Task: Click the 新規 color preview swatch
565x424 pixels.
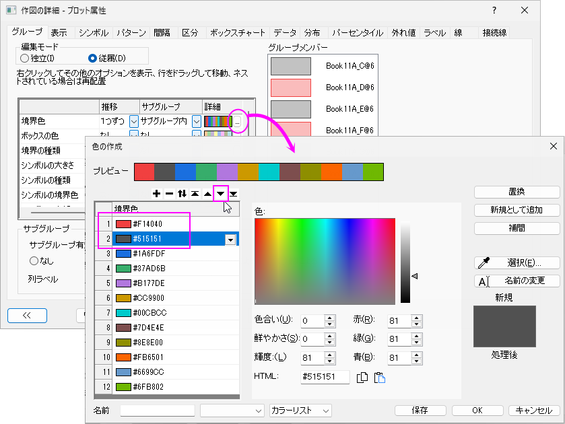Action: tap(504, 326)
